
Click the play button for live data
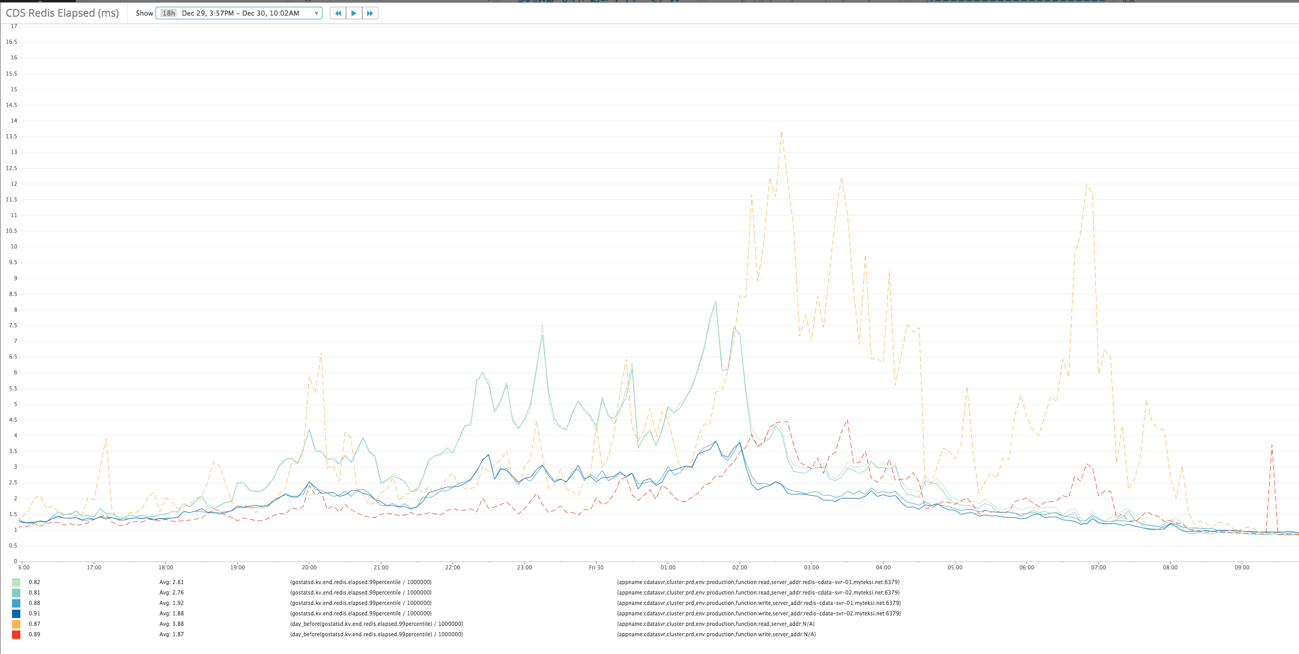[354, 13]
